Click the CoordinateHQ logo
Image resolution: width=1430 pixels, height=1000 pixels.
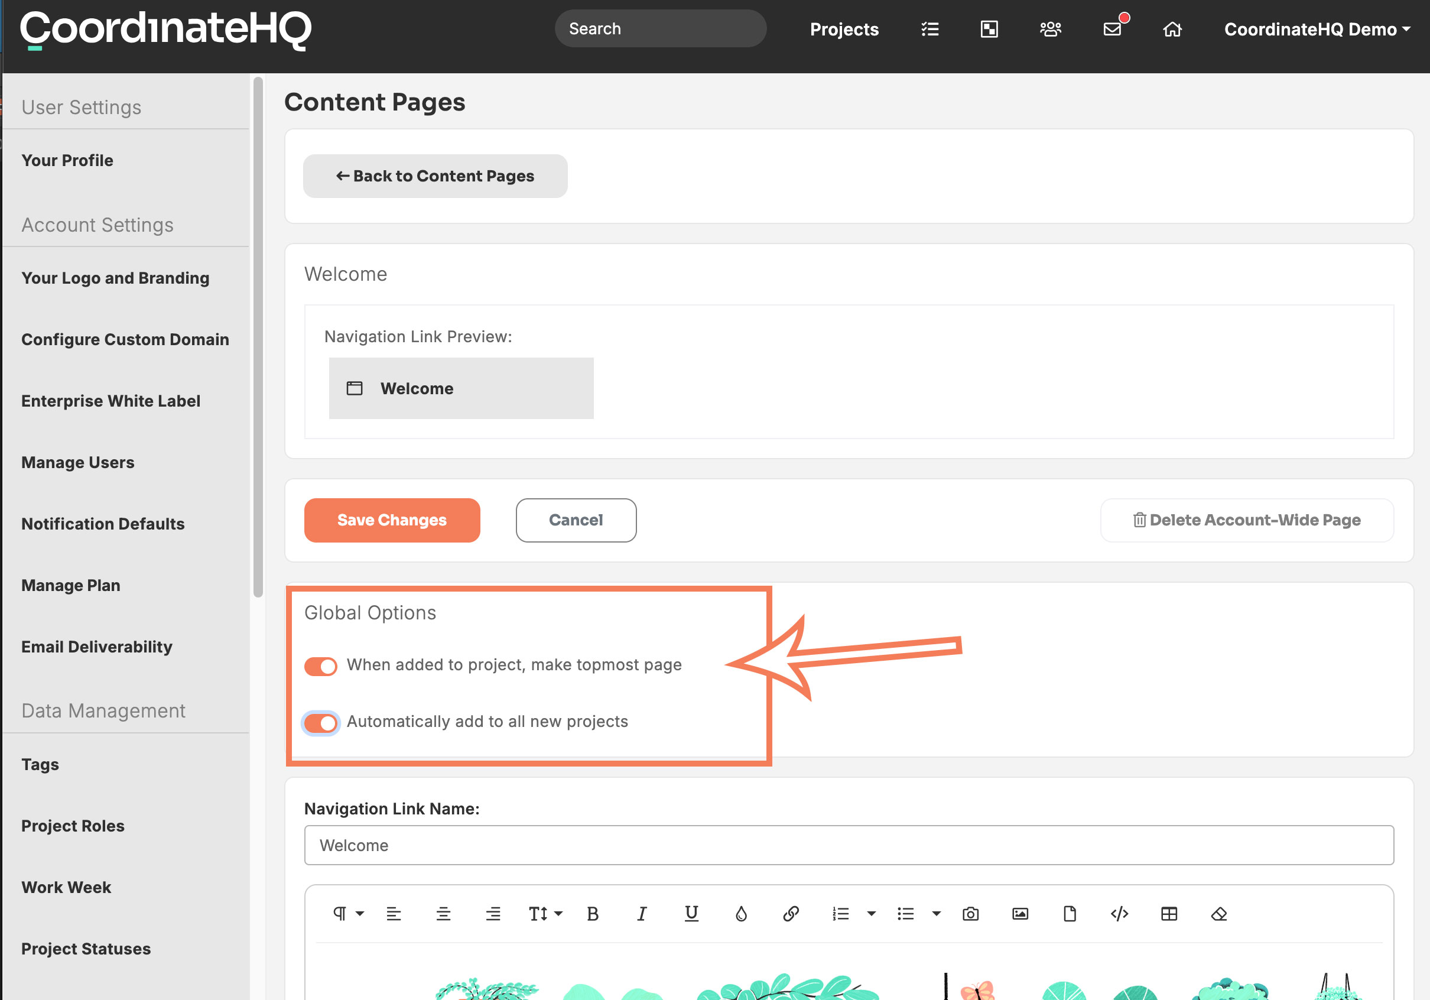[165, 30]
